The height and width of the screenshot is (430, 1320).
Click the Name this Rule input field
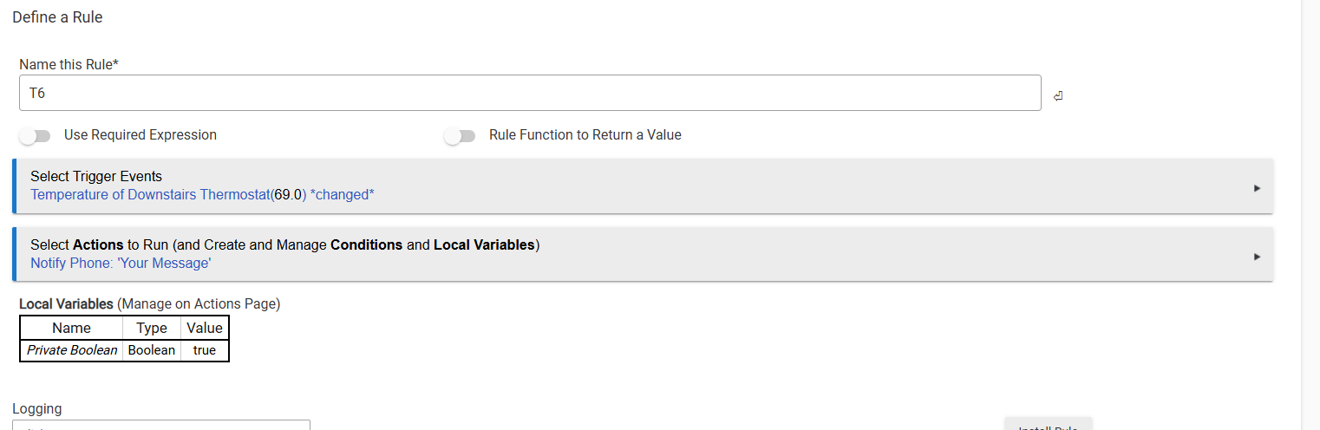(x=530, y=93)
